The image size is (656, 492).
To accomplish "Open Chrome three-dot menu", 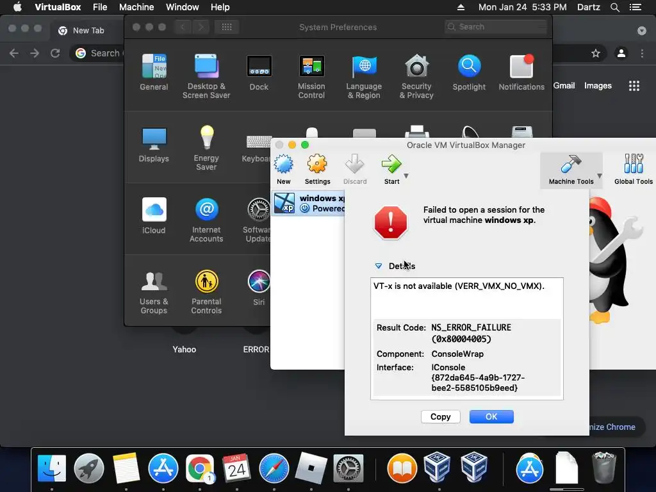I will tap(642, 53).
